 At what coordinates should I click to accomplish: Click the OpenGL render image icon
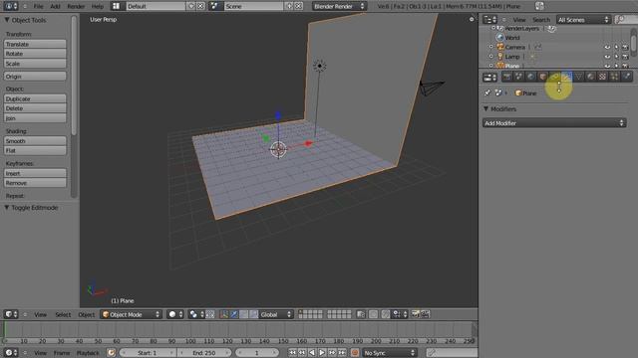(416, 314)
